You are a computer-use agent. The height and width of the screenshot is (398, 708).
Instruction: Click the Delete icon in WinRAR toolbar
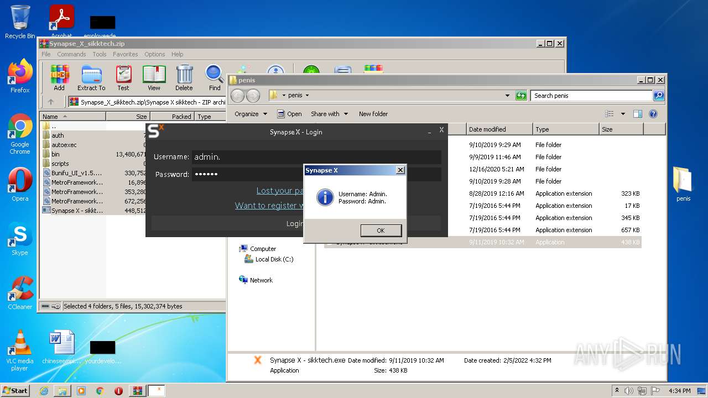(184, 78)
